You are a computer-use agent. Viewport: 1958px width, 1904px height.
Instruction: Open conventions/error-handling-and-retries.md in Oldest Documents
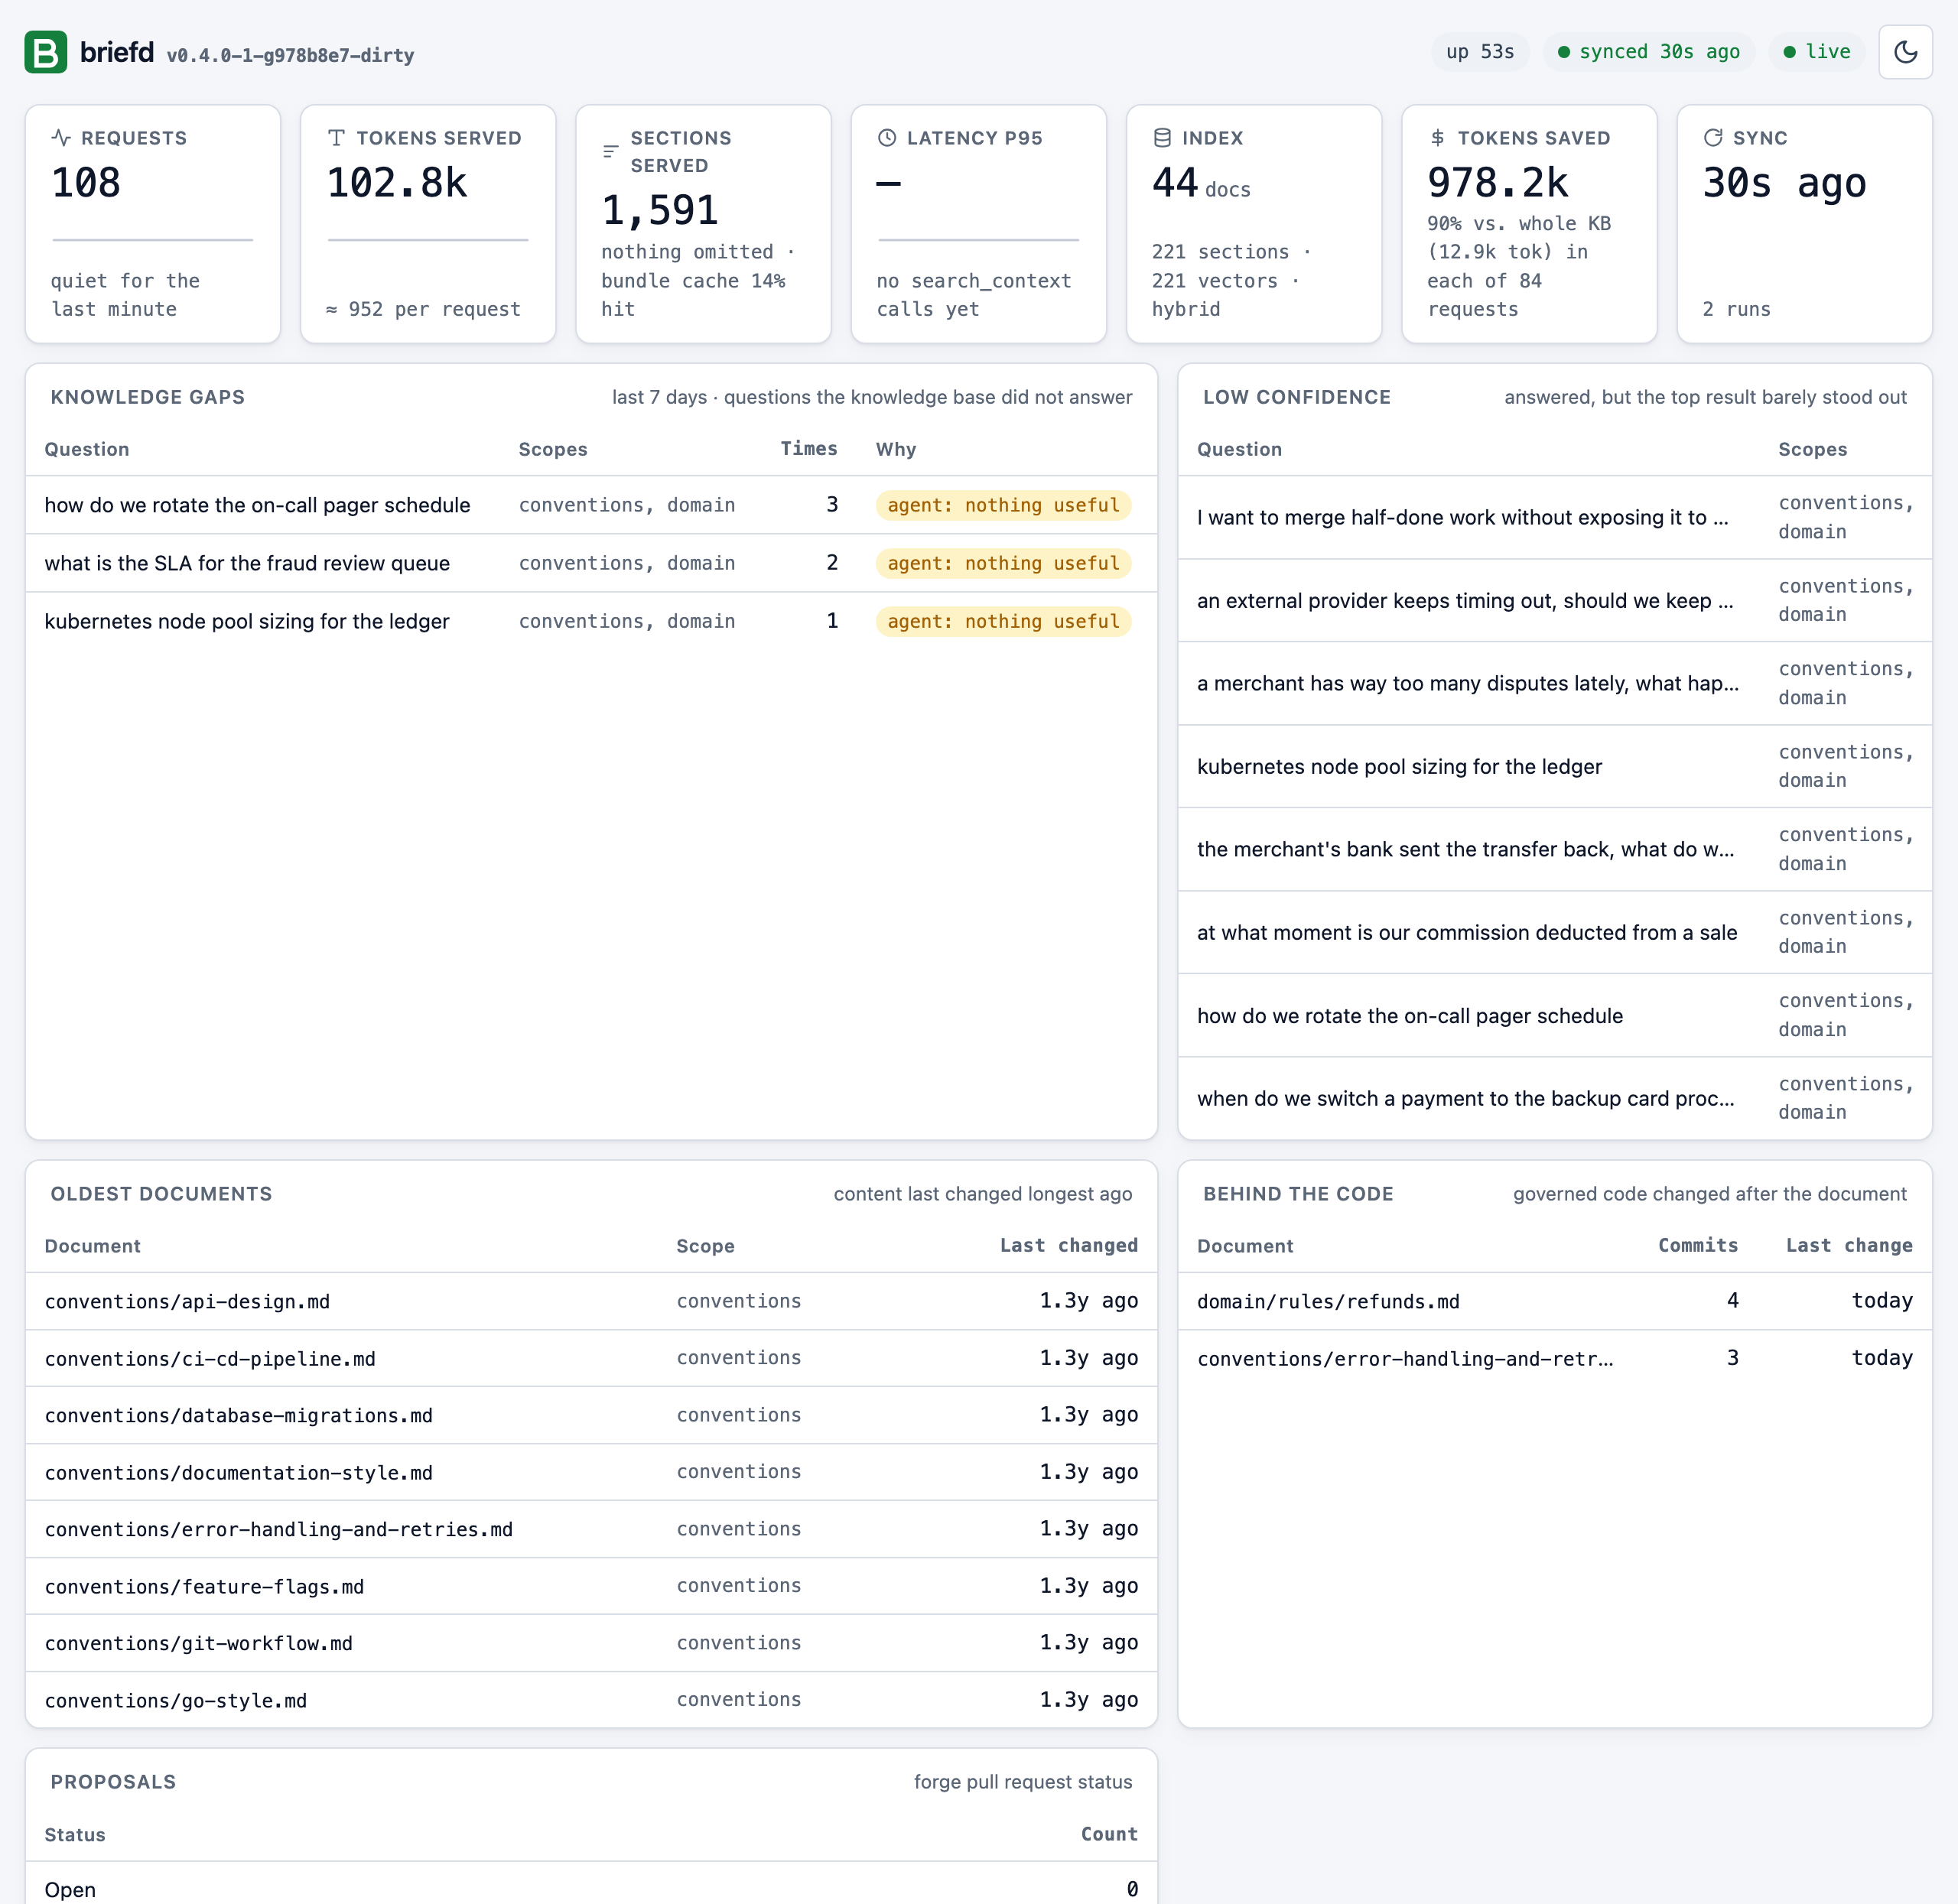pyautogui.click(x=591, y=1529)
